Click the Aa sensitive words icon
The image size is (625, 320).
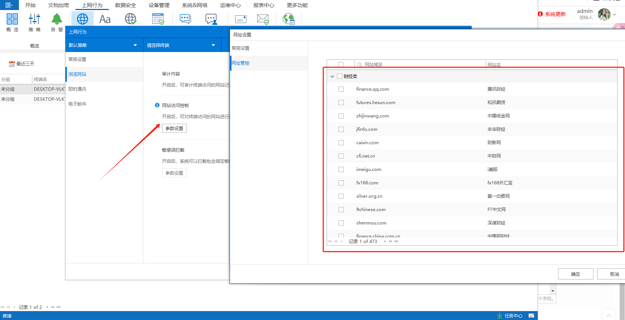tap(105, 19)
